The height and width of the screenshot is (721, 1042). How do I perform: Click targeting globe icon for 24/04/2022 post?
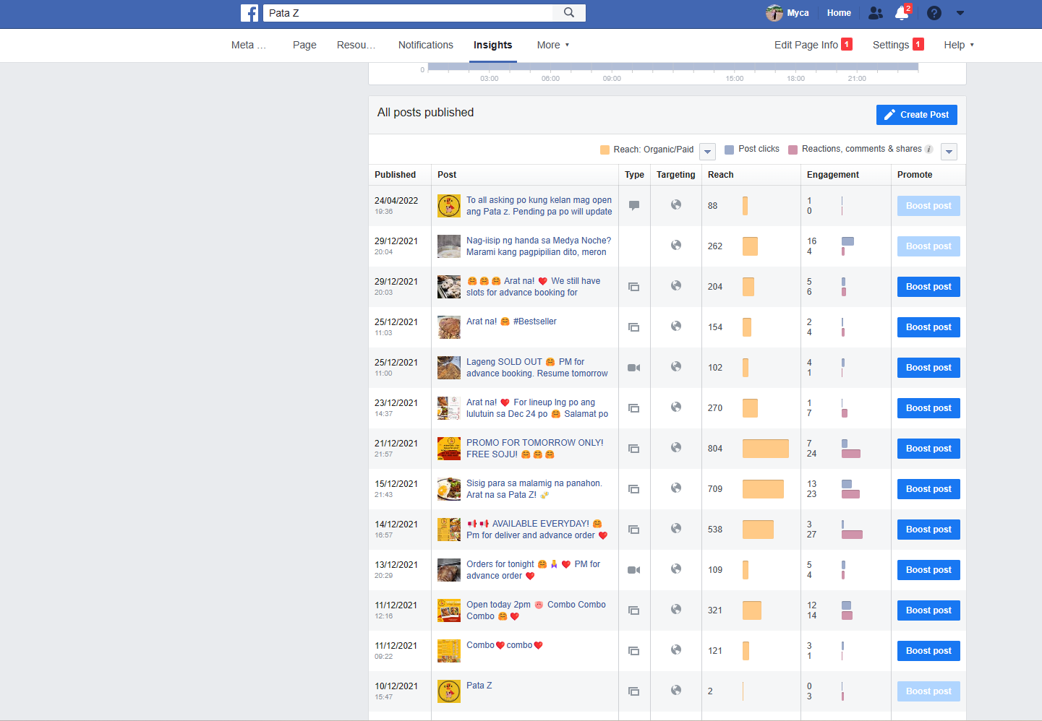tap(676, 204)
